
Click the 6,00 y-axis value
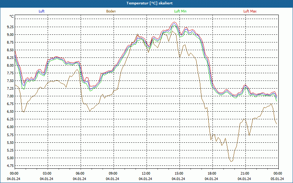click(10, 127)
